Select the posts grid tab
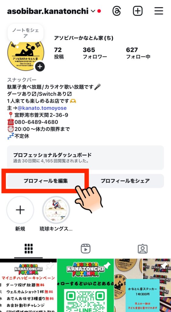The image size is (171, 312). [x=29, y=249]
